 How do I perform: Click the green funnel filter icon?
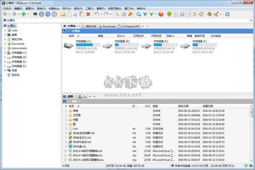pyautogui.click(x=152, y=14)
